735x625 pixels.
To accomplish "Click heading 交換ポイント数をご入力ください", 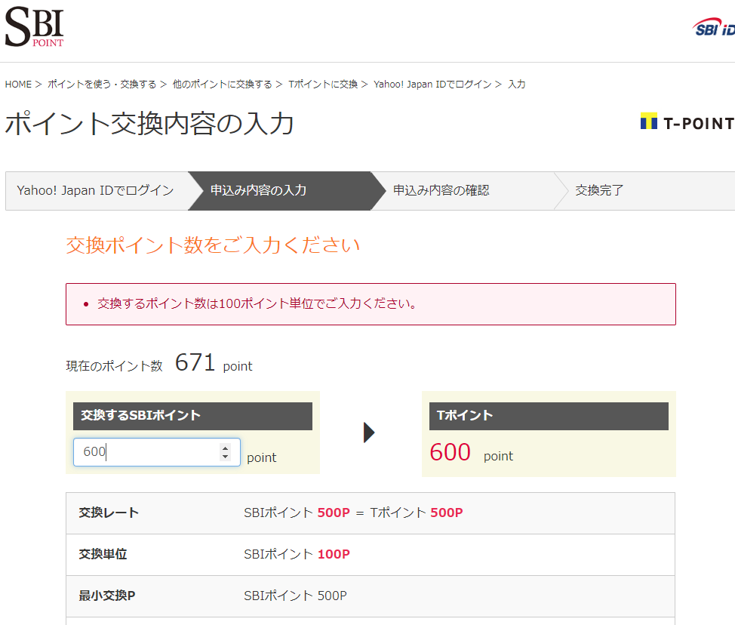I will (x=213, y=245).
